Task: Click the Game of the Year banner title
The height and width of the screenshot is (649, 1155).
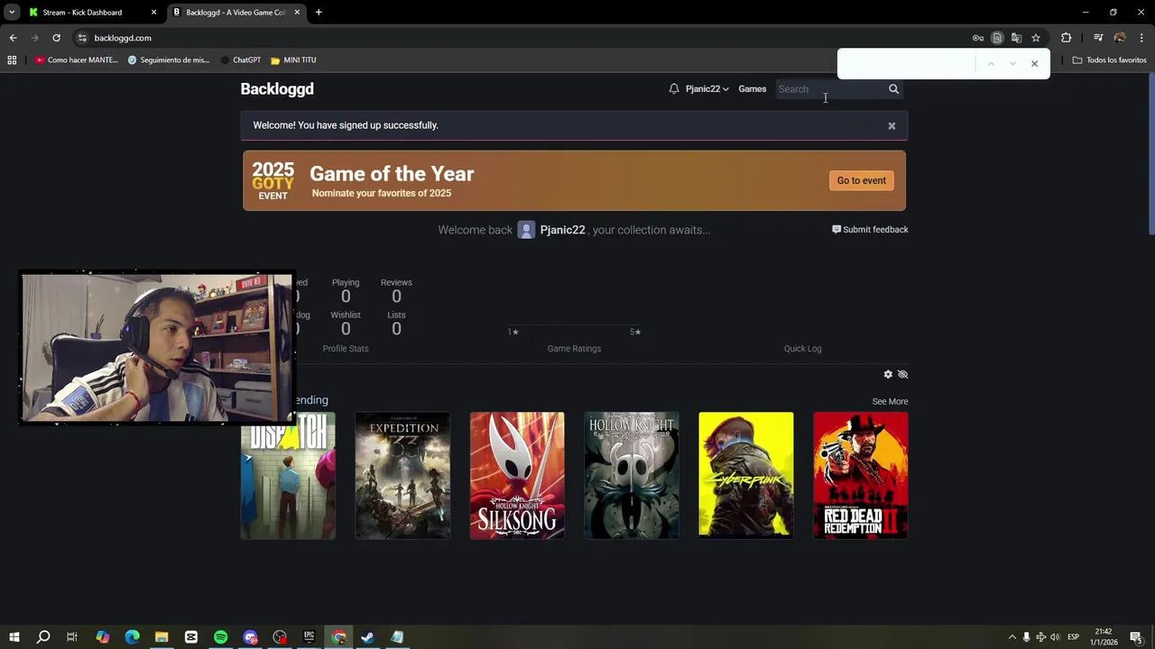Action: click(x=392, y=174)
